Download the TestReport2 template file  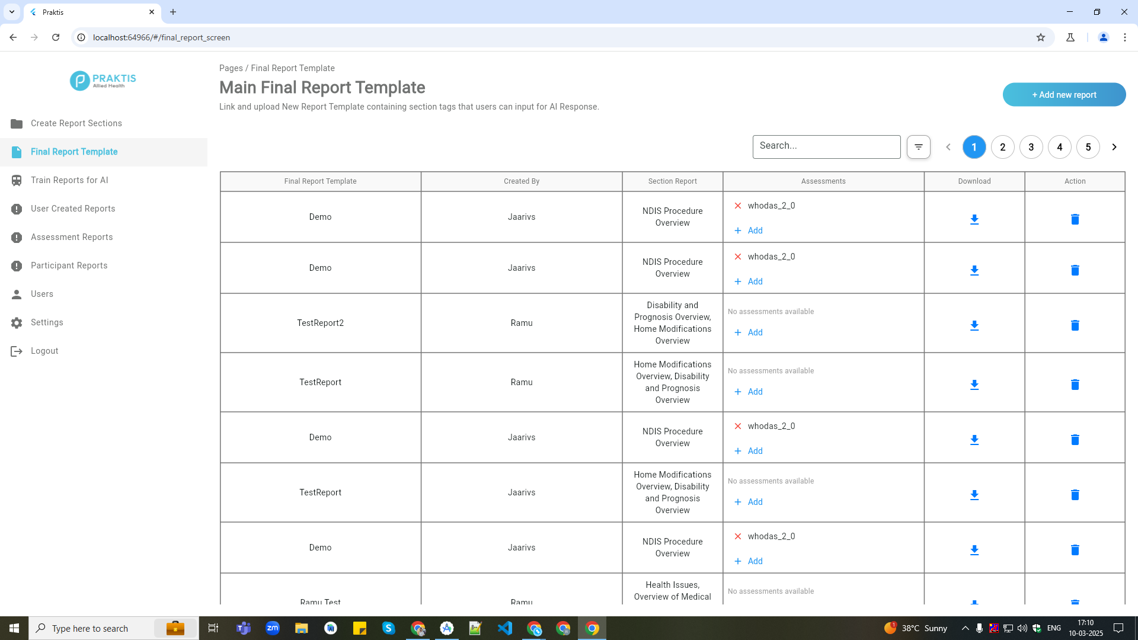pyautogui.click(x=974, y=326)
